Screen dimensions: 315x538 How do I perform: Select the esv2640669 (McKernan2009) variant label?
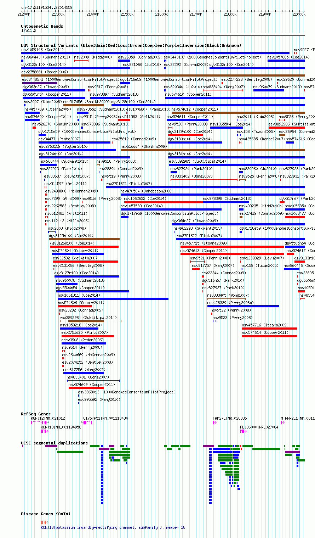coord(88,355)
